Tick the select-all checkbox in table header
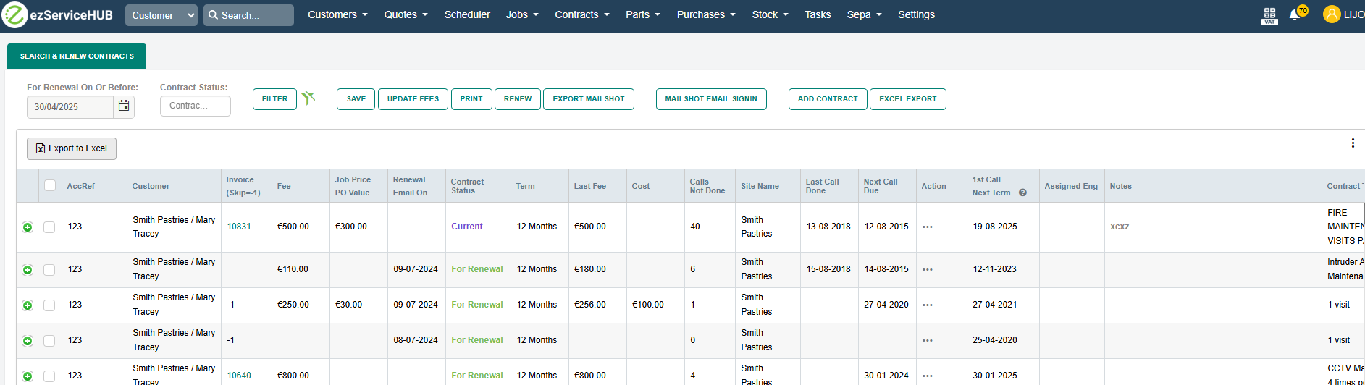 click(50, 185)
